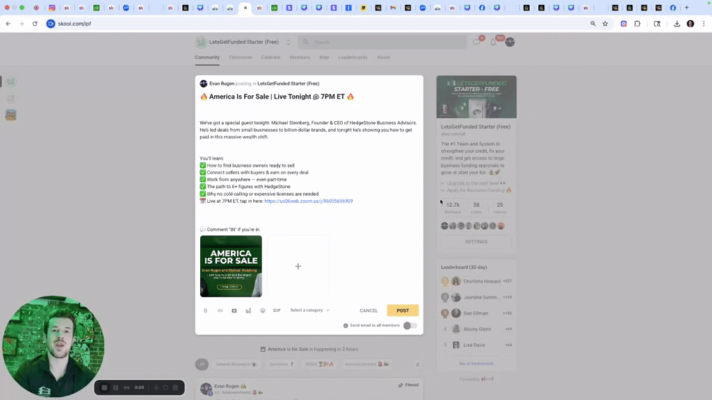The image size is (712, 400).
Task: Reload the page
Action: point(35,24)
